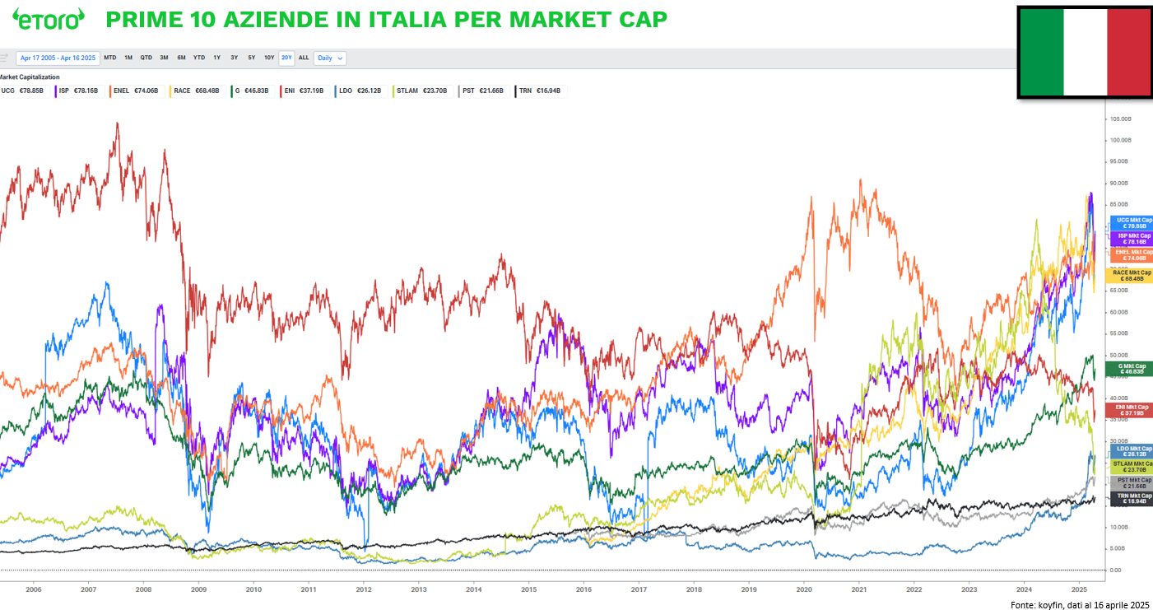Select the 1M time range

[128, 58]
